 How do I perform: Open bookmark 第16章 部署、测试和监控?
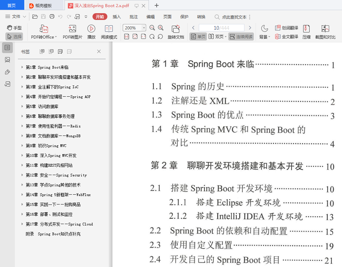point(49,214)
